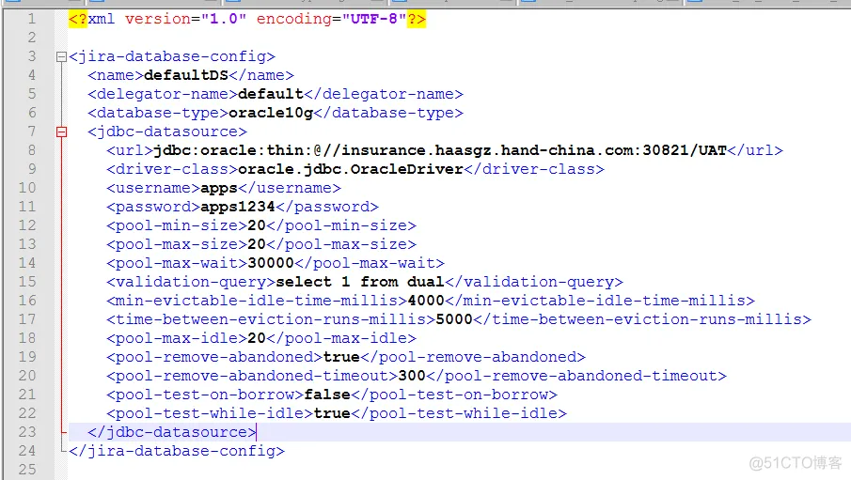Screen dimensions: 851x480
Task: Click the jdbc:oracle:thin url value
Action: pyautogui.click(x=440, y=150)
